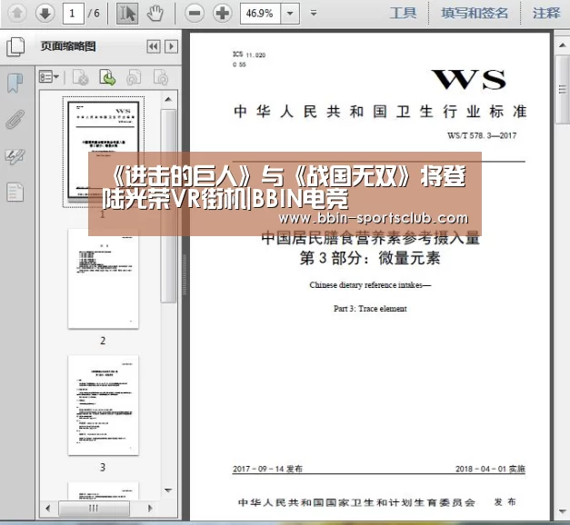This screenshot has width=570, height=525.
Task: Open the 填写和签名 panel
Action: (x=475, y=13)
